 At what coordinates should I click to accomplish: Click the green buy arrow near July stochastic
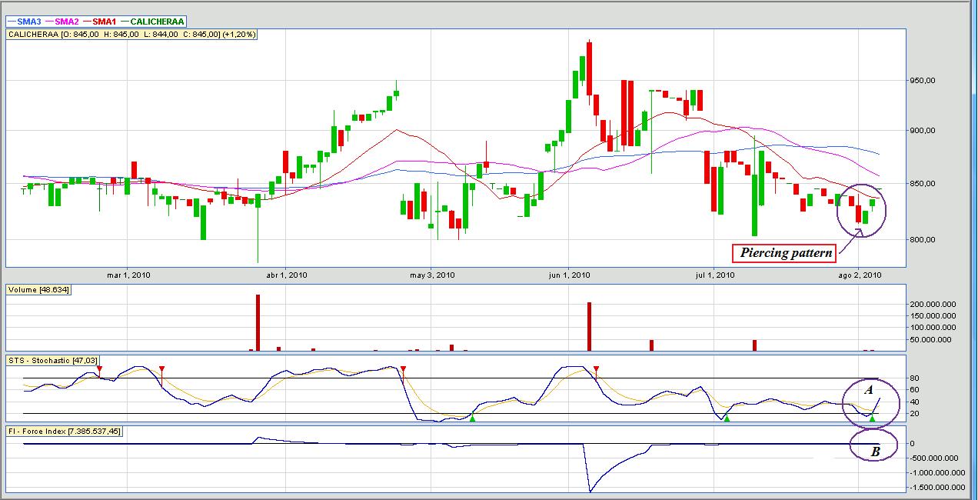(727, 418)
